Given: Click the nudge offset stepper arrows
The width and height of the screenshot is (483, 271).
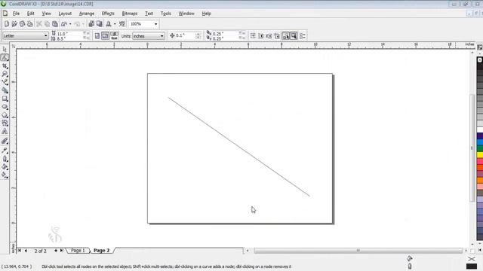Looking at the screenshot, I should [x=198, y=35].
